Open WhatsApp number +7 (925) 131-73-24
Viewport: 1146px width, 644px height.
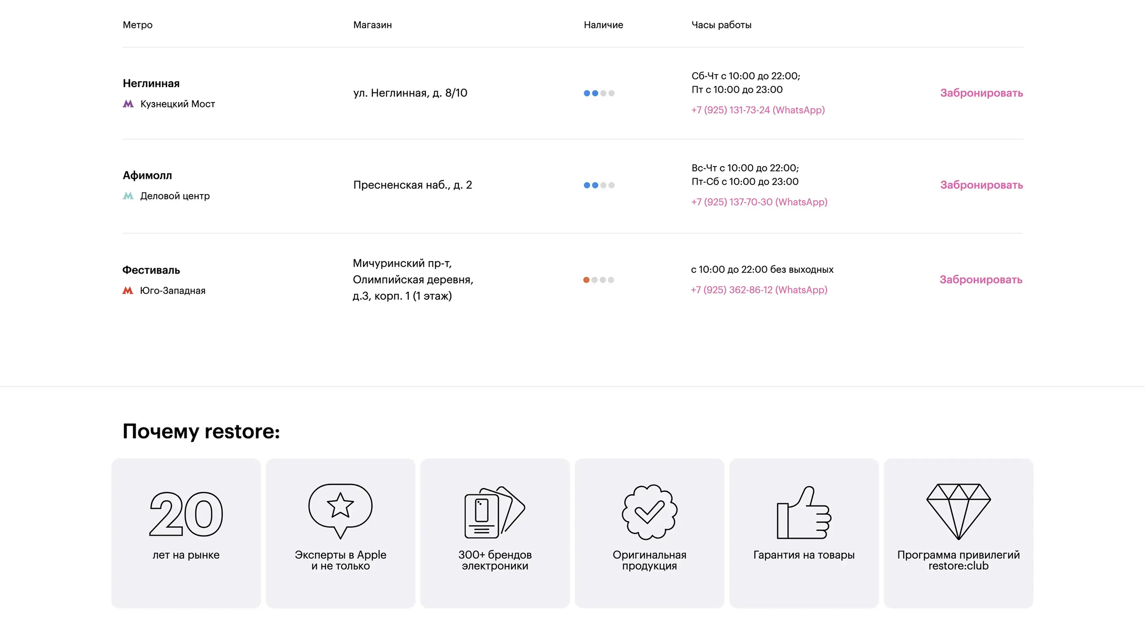[758, 110]
